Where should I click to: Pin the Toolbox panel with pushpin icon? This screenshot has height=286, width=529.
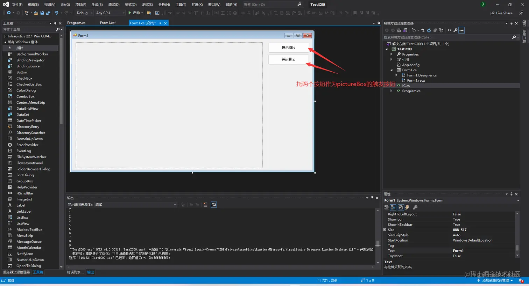tap(55, 23)
